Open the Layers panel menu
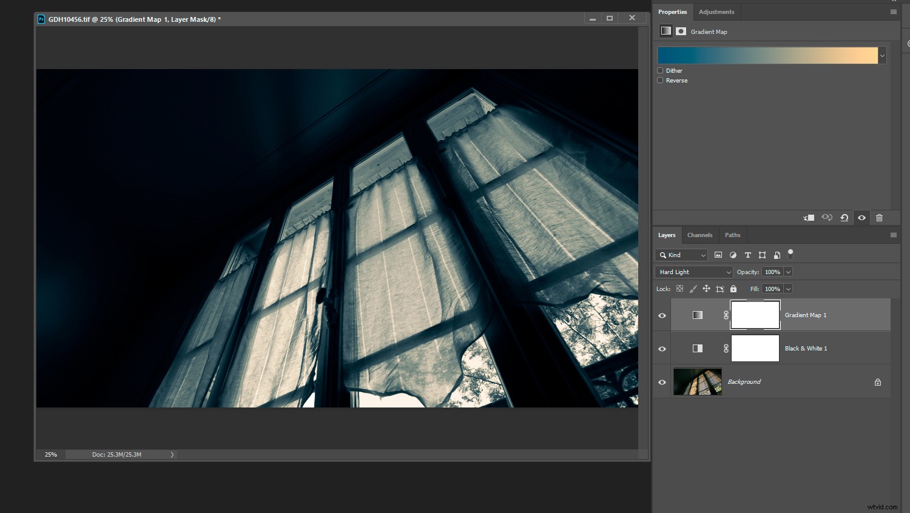 [x=893, y=235]
